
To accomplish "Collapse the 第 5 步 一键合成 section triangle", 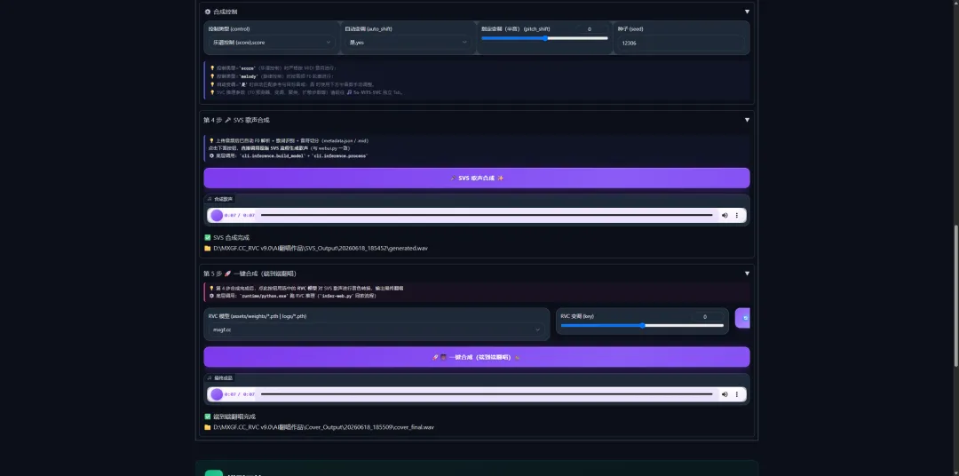I will coord(747,274).
